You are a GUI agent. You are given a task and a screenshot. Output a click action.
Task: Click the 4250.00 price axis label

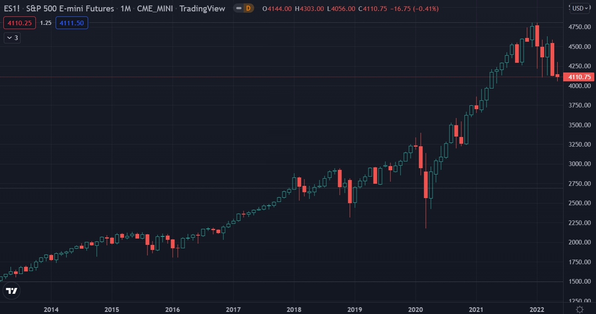click(x=579, y=66)
